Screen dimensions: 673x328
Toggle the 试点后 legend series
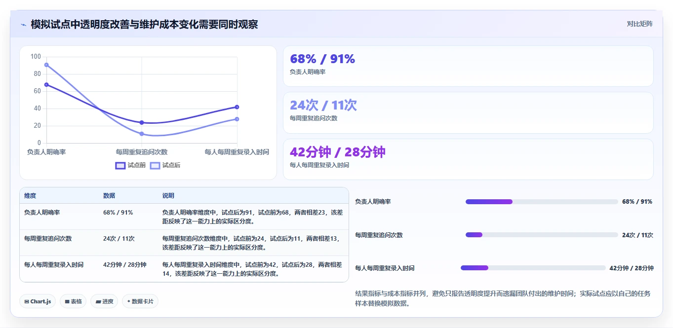tap(165, 165)
